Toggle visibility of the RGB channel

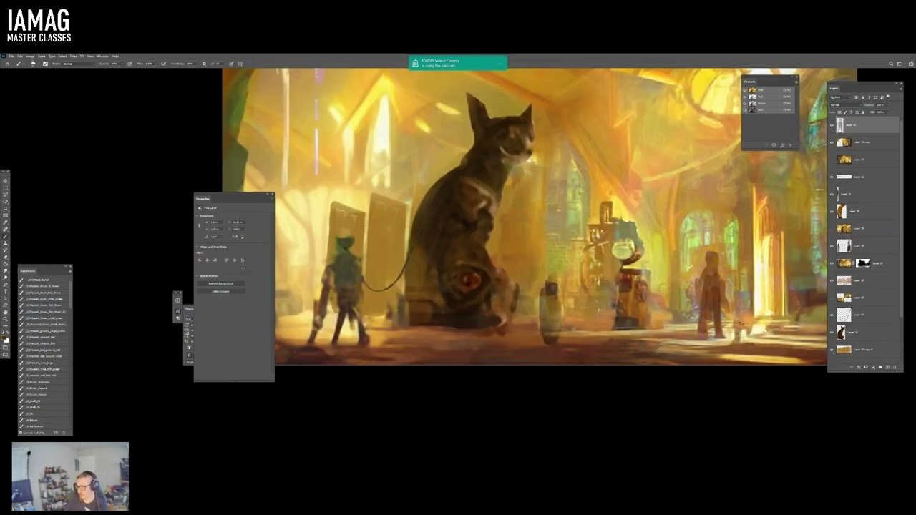pyautogui.click(x=745, y=90)
